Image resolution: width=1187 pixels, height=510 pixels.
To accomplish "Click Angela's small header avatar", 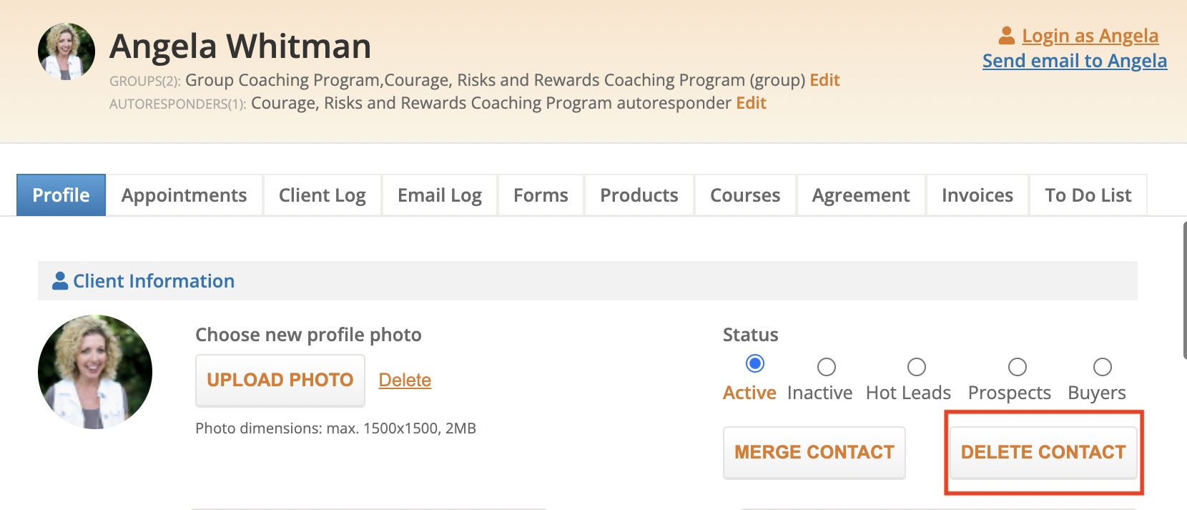I will (x=67, y=51).
